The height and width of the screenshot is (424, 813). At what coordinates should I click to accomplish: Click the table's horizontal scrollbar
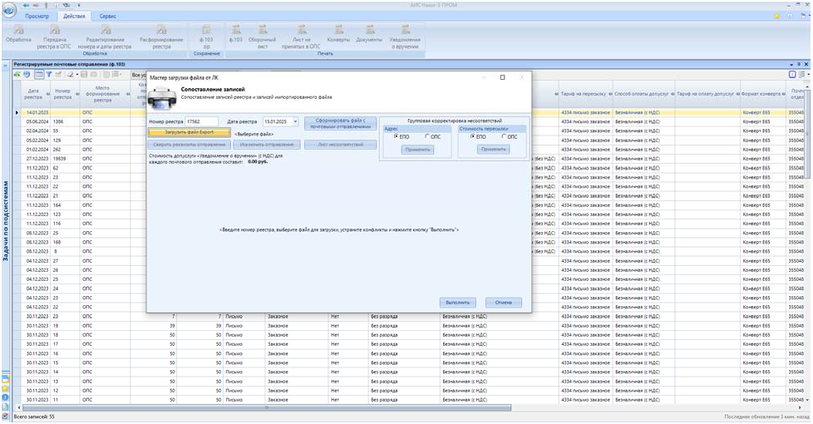click(x=266, y=407)
